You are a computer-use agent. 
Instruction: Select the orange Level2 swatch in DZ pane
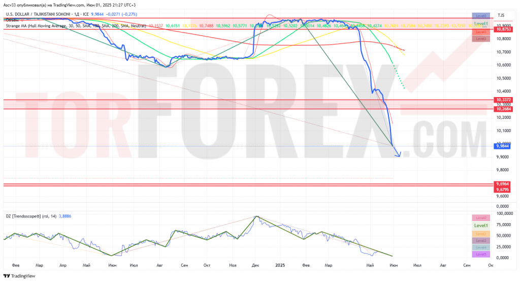point(481,234)
